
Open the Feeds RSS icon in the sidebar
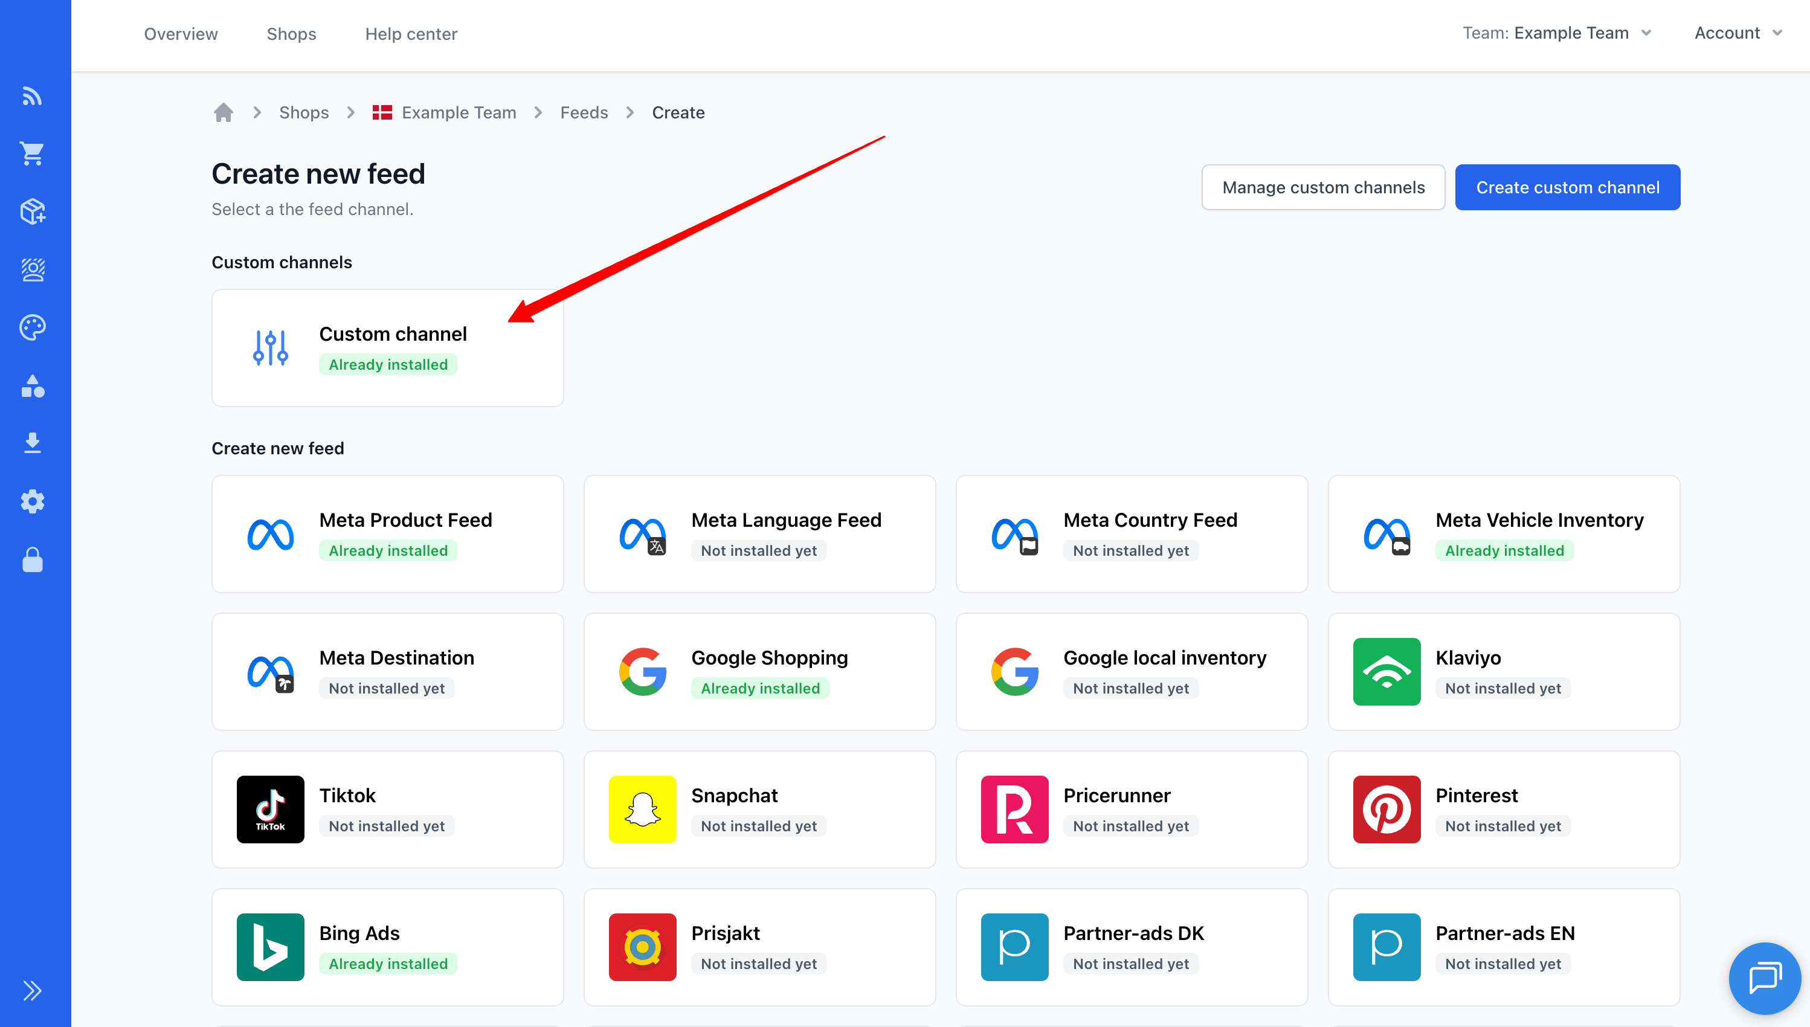pyautogui.click(x=33, y=96)
